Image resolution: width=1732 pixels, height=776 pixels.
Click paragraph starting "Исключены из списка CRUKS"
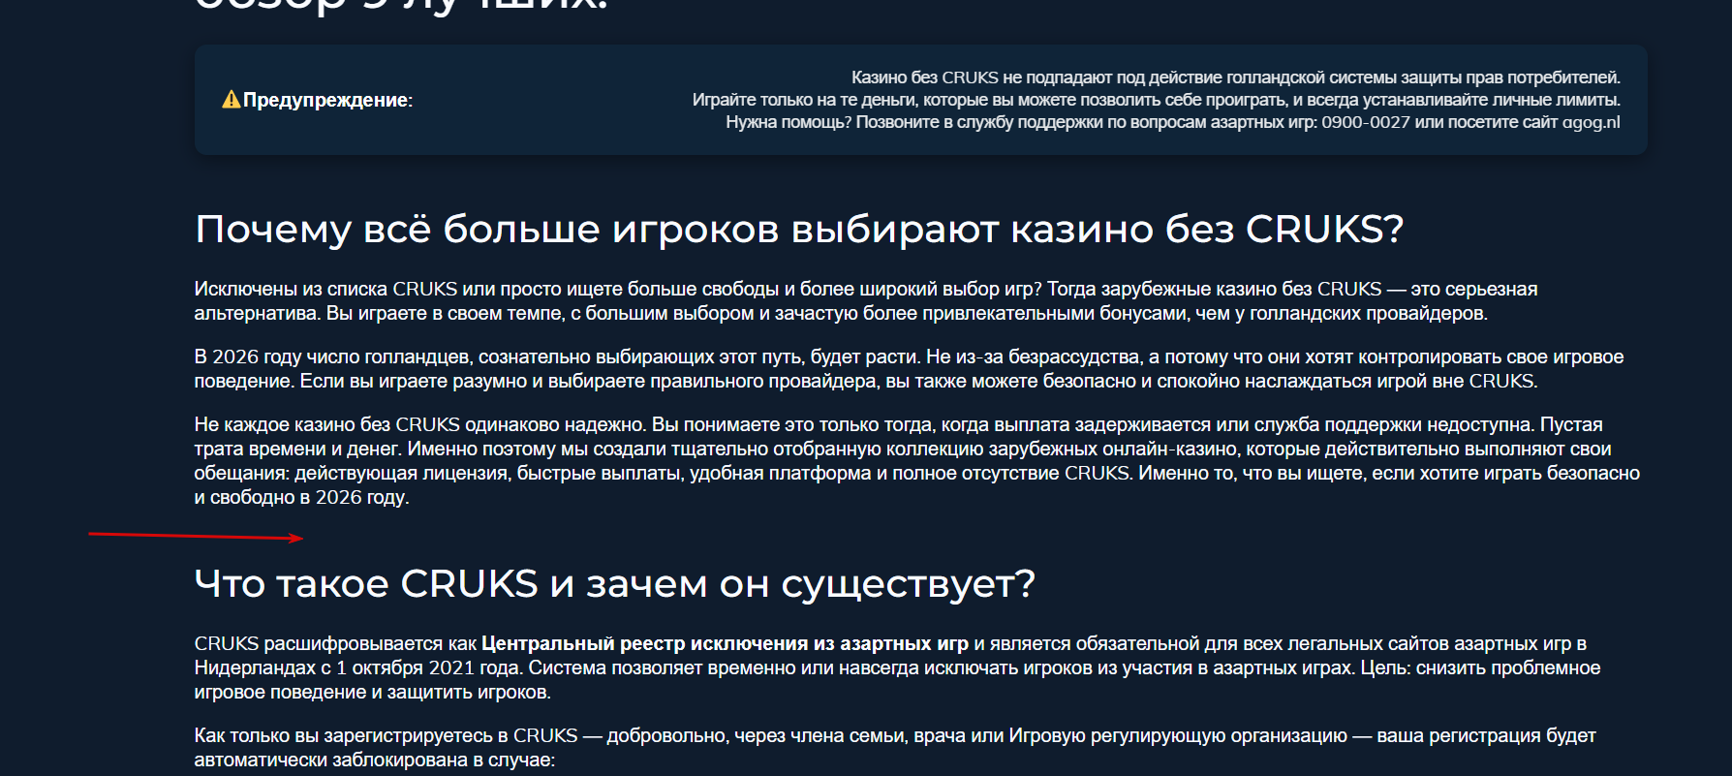866,301
